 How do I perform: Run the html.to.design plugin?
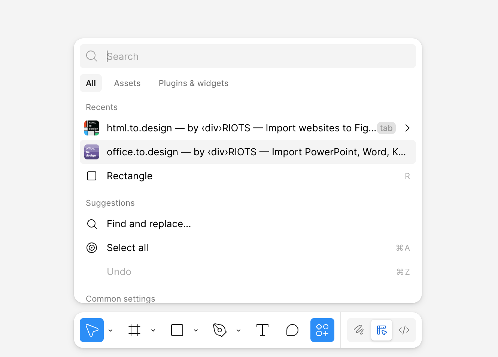248,128
